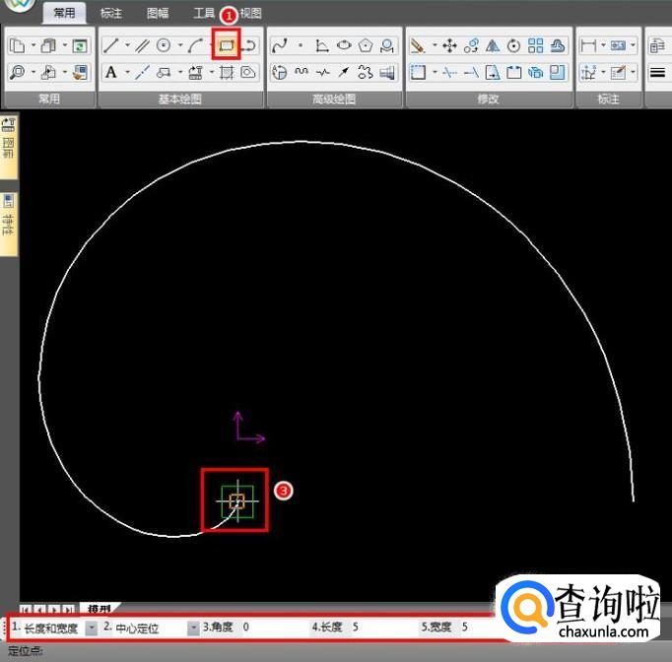Click the Text tool letter A icon
672x662 pixels.
(110, 72)
